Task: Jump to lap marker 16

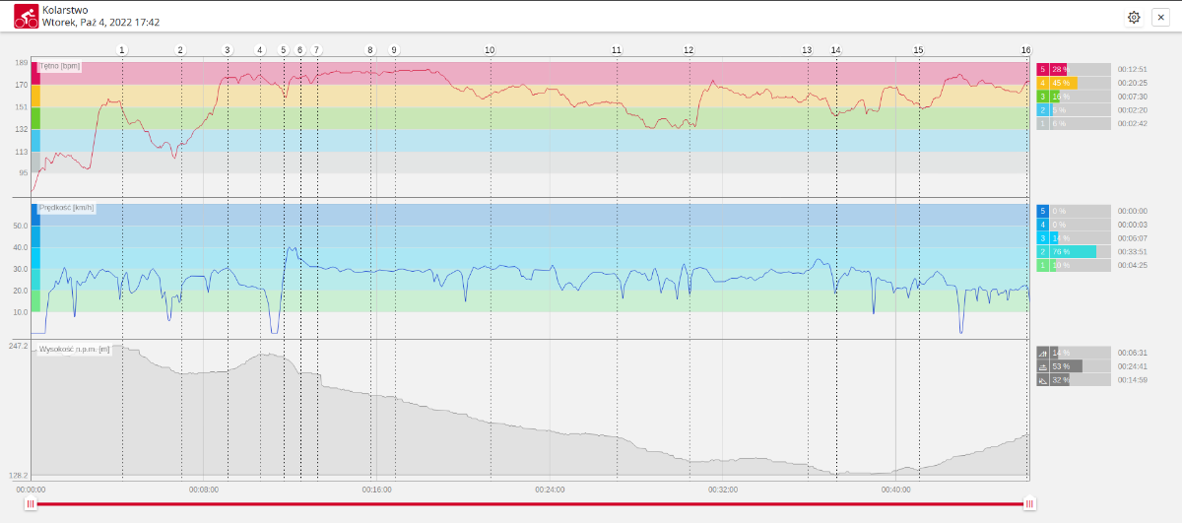Action: (x=1025, y=50)
